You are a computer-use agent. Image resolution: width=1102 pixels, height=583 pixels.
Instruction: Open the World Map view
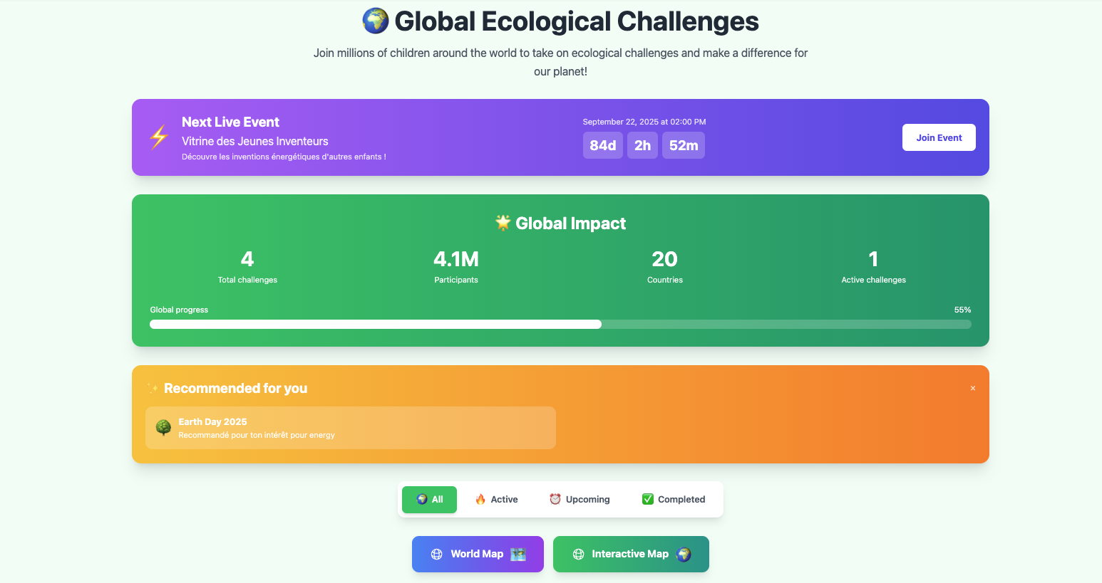point(477,554)
